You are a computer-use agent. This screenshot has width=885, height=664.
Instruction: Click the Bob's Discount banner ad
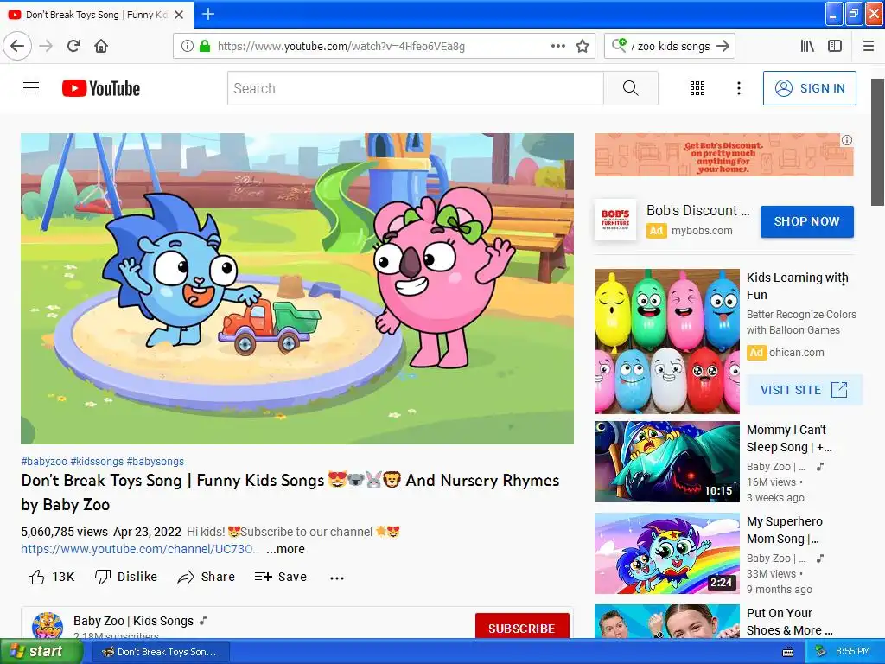pyautogui.click(x=723, y=155)
